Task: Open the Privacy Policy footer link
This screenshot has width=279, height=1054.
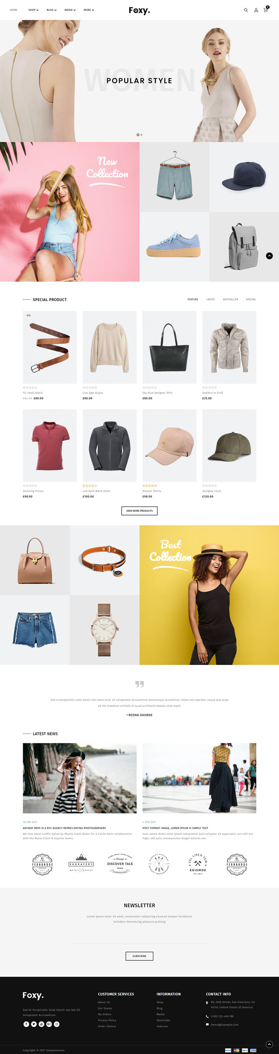Action: pos(107,1020)
